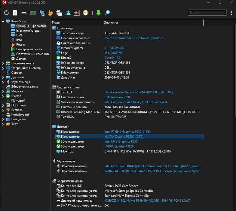Click the Refresh toolbar icon
Viewport: 236px width, 211px height.
6,13
